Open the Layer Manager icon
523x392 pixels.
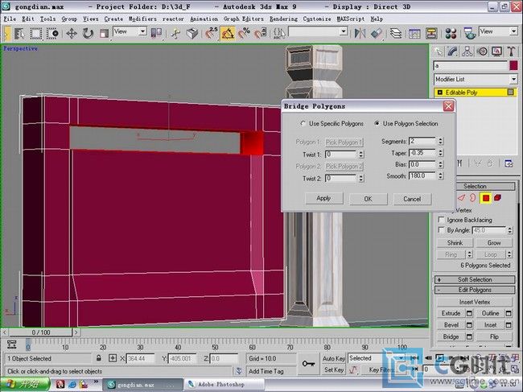tap(396, 33)
